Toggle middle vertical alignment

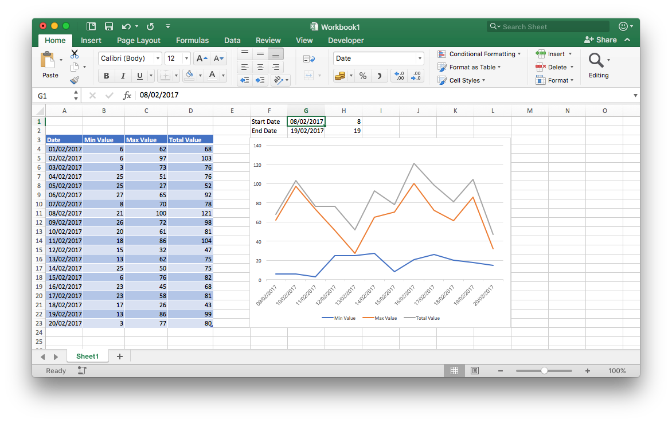point(260,54)
